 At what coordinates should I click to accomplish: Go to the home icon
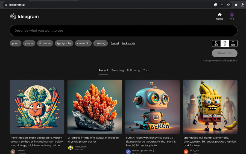[220, 15]
